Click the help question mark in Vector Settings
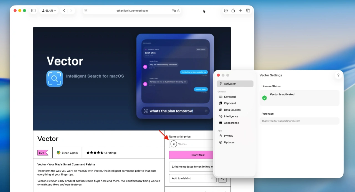Viewport: 355px width, 192px height. tap(338, 75)
